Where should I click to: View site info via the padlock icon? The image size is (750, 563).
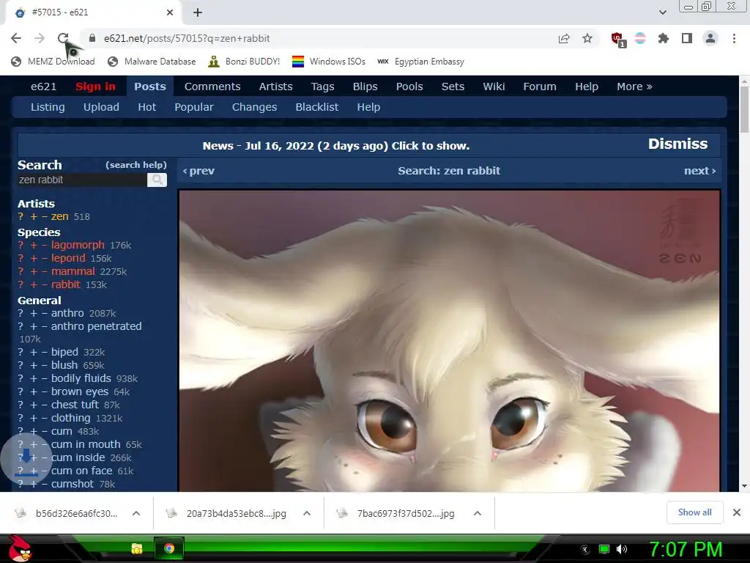(92, 38)
